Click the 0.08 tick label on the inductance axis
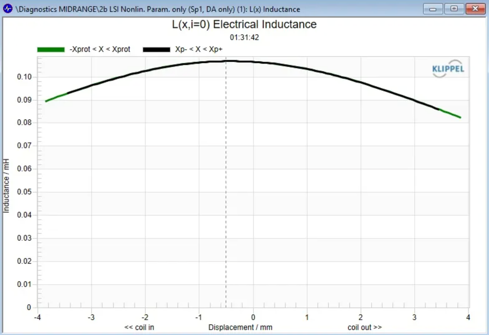The height and width of the screenshot is (335, 489). (24, 122)
